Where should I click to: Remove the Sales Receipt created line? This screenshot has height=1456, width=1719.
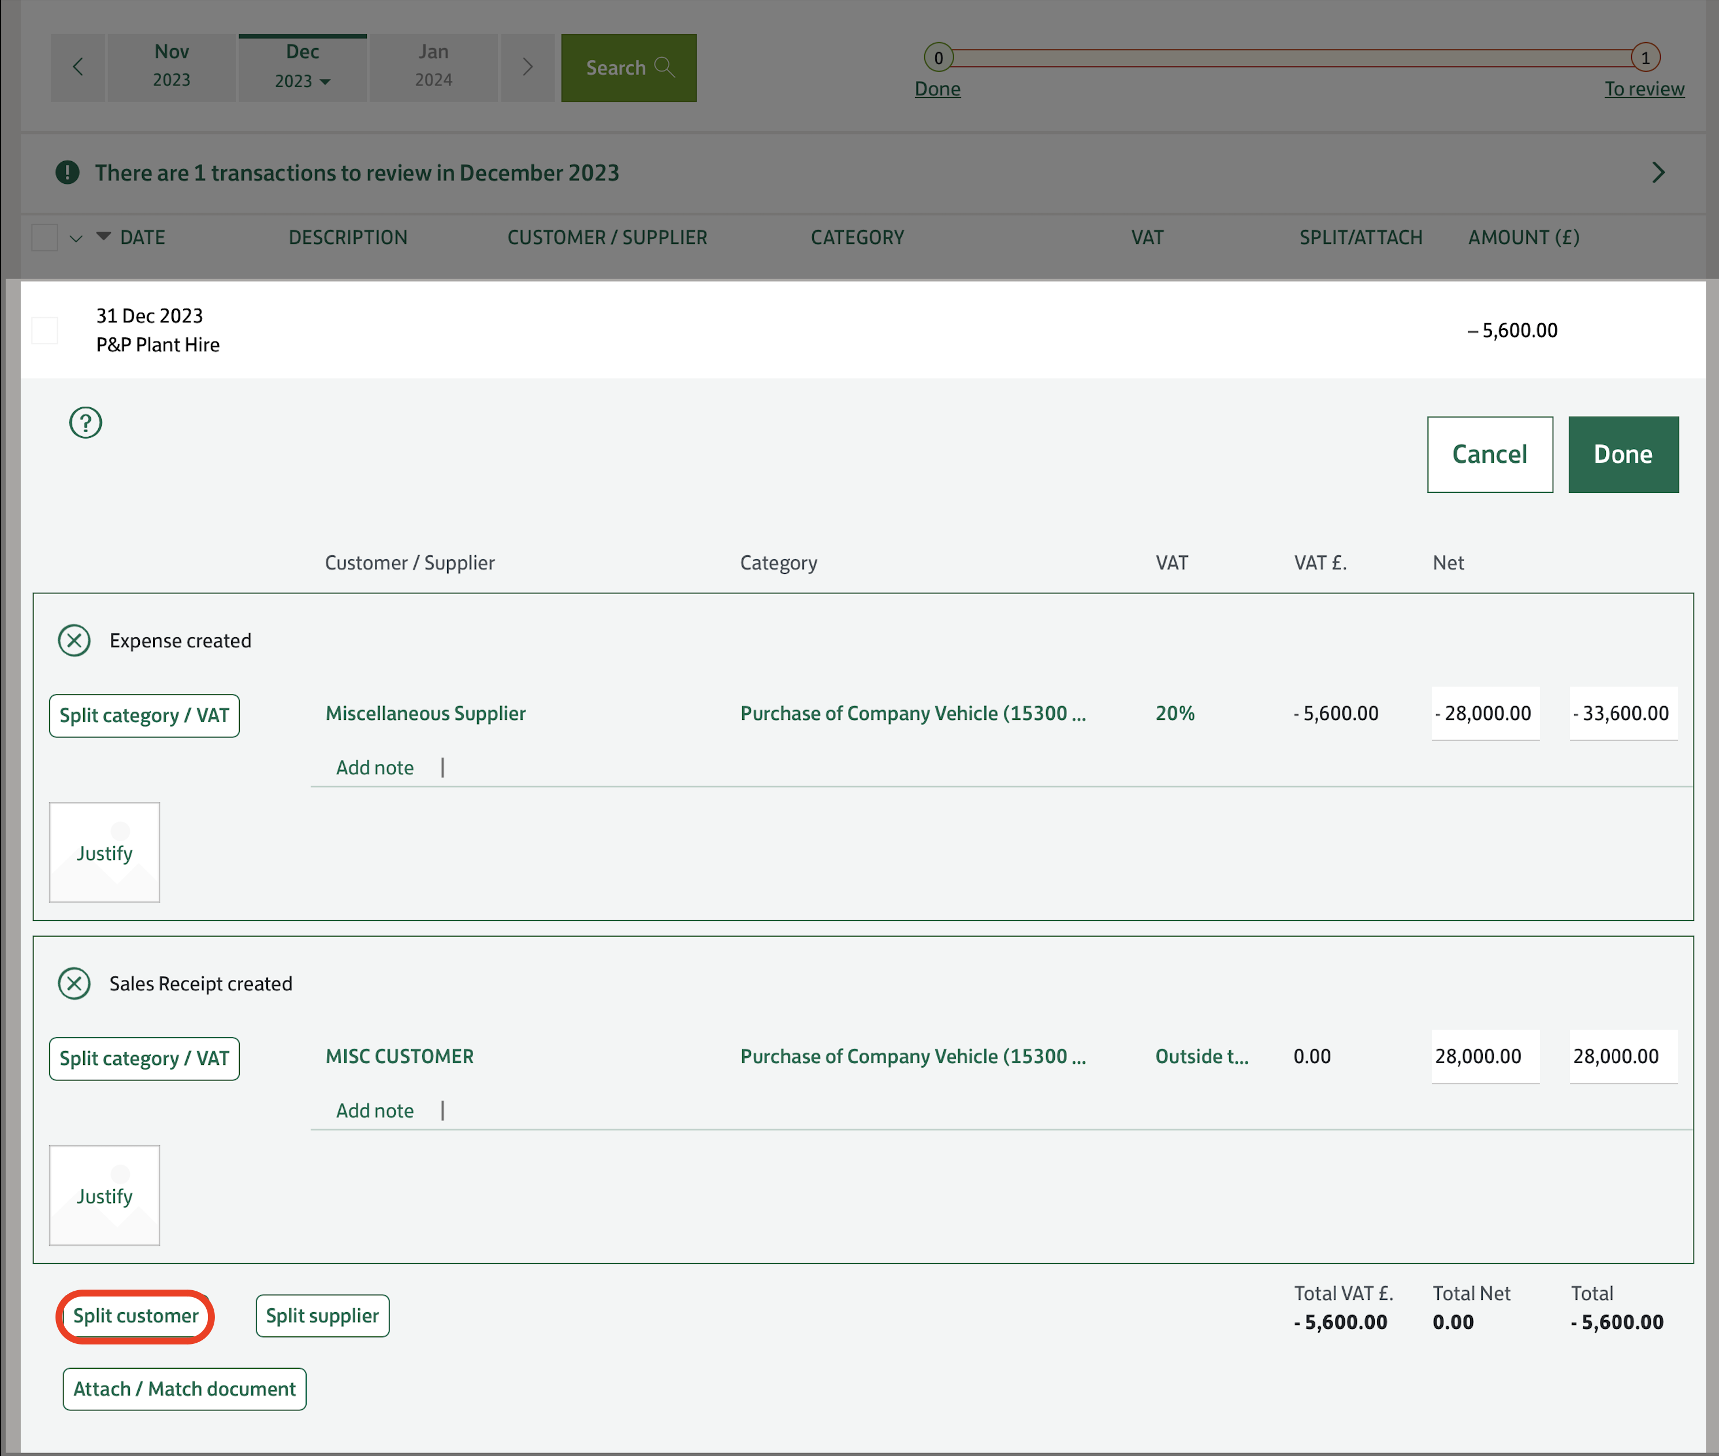tap(75, 983)
